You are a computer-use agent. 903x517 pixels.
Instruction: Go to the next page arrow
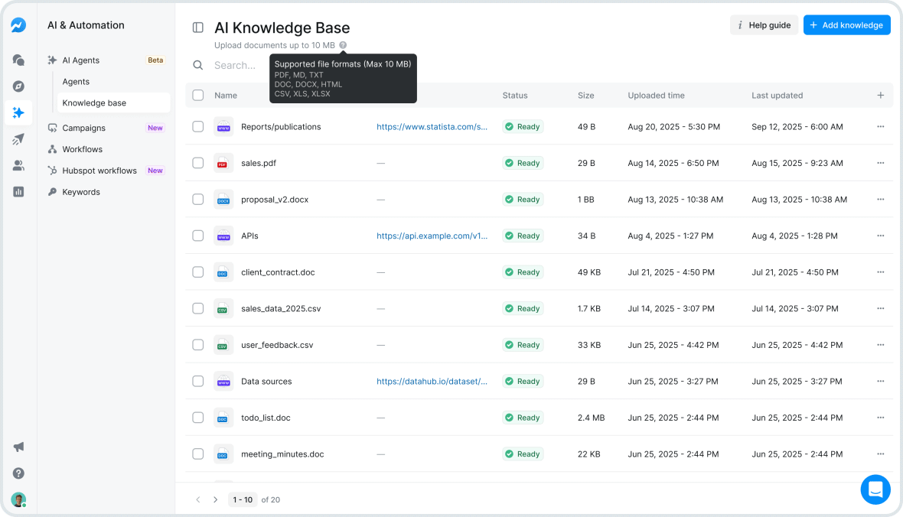click(215, 499)
